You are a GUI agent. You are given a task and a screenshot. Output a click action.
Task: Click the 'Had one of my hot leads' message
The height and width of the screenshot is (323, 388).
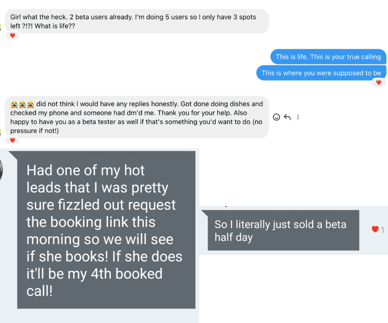(x=106, y=230)
